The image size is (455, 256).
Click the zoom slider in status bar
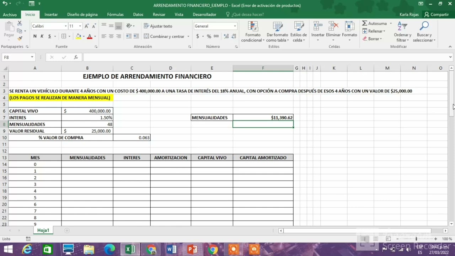click(x=416, y=239)
